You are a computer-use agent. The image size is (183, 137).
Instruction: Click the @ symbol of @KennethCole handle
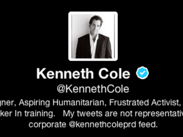(61, 89)
